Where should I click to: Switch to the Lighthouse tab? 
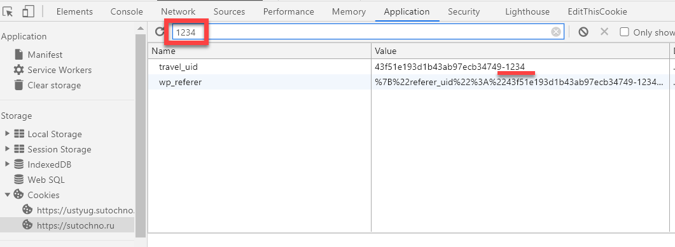(527, 11)
